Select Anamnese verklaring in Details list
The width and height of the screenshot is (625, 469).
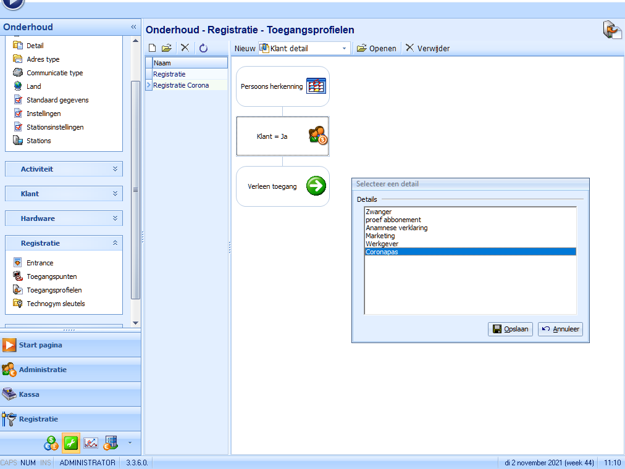click(396, 228)
